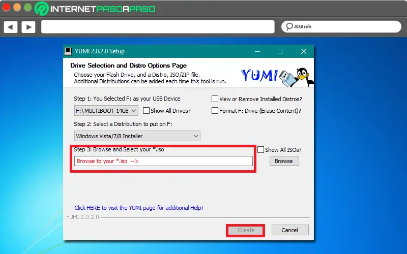Click the YUMI 2.0.2.0 footer version text
This screenshot has width=407, height=254.
(82, 217)
